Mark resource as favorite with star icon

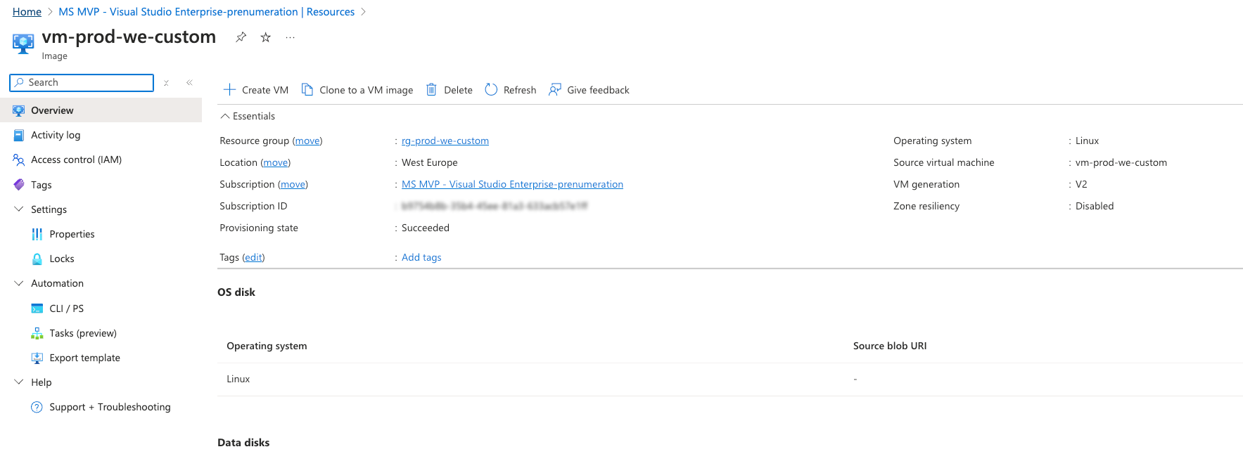266,37
